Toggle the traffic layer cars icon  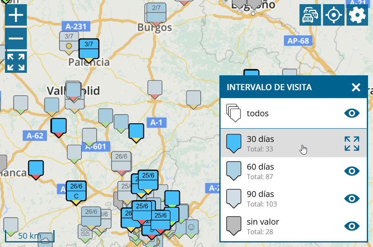310,15
